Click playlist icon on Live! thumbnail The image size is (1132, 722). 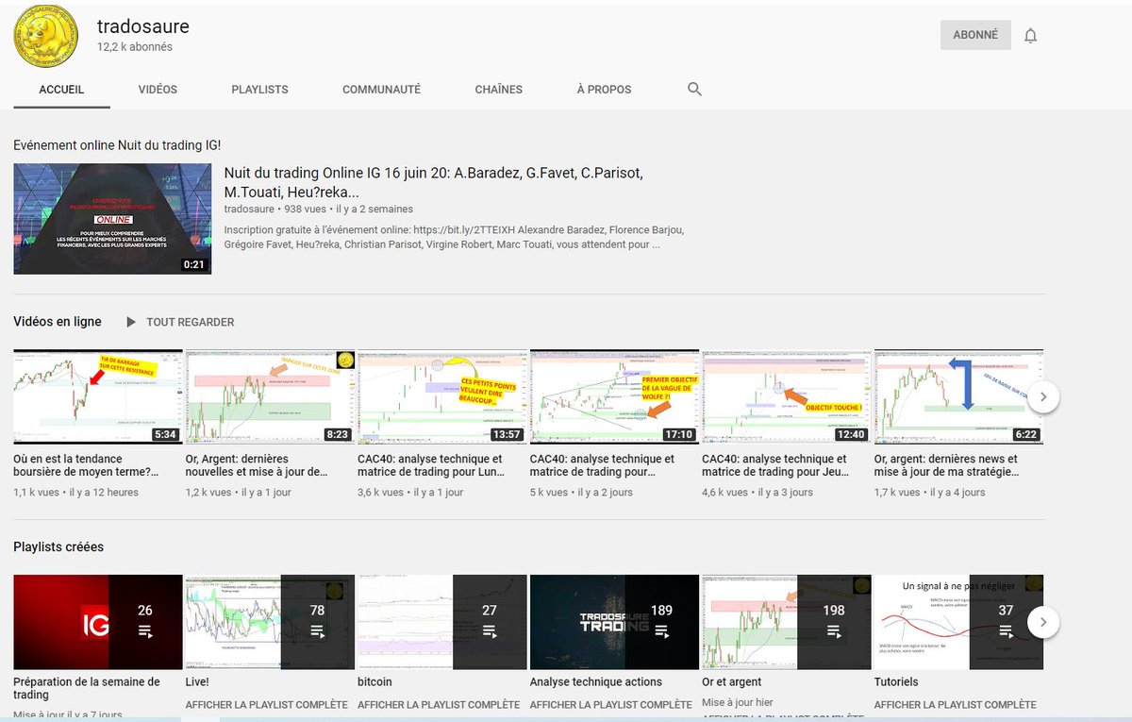(317, 631)
